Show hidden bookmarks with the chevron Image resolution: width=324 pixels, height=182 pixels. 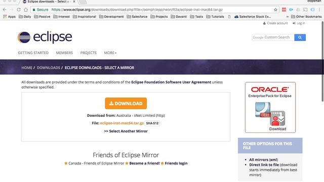click(x=287, y=17)
